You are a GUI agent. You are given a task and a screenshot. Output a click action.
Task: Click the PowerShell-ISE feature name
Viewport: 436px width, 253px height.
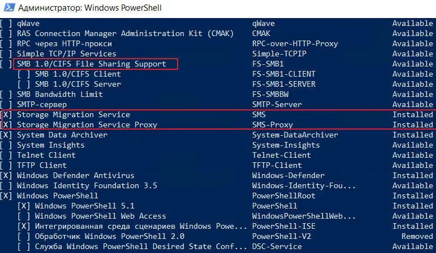(284, 227)
